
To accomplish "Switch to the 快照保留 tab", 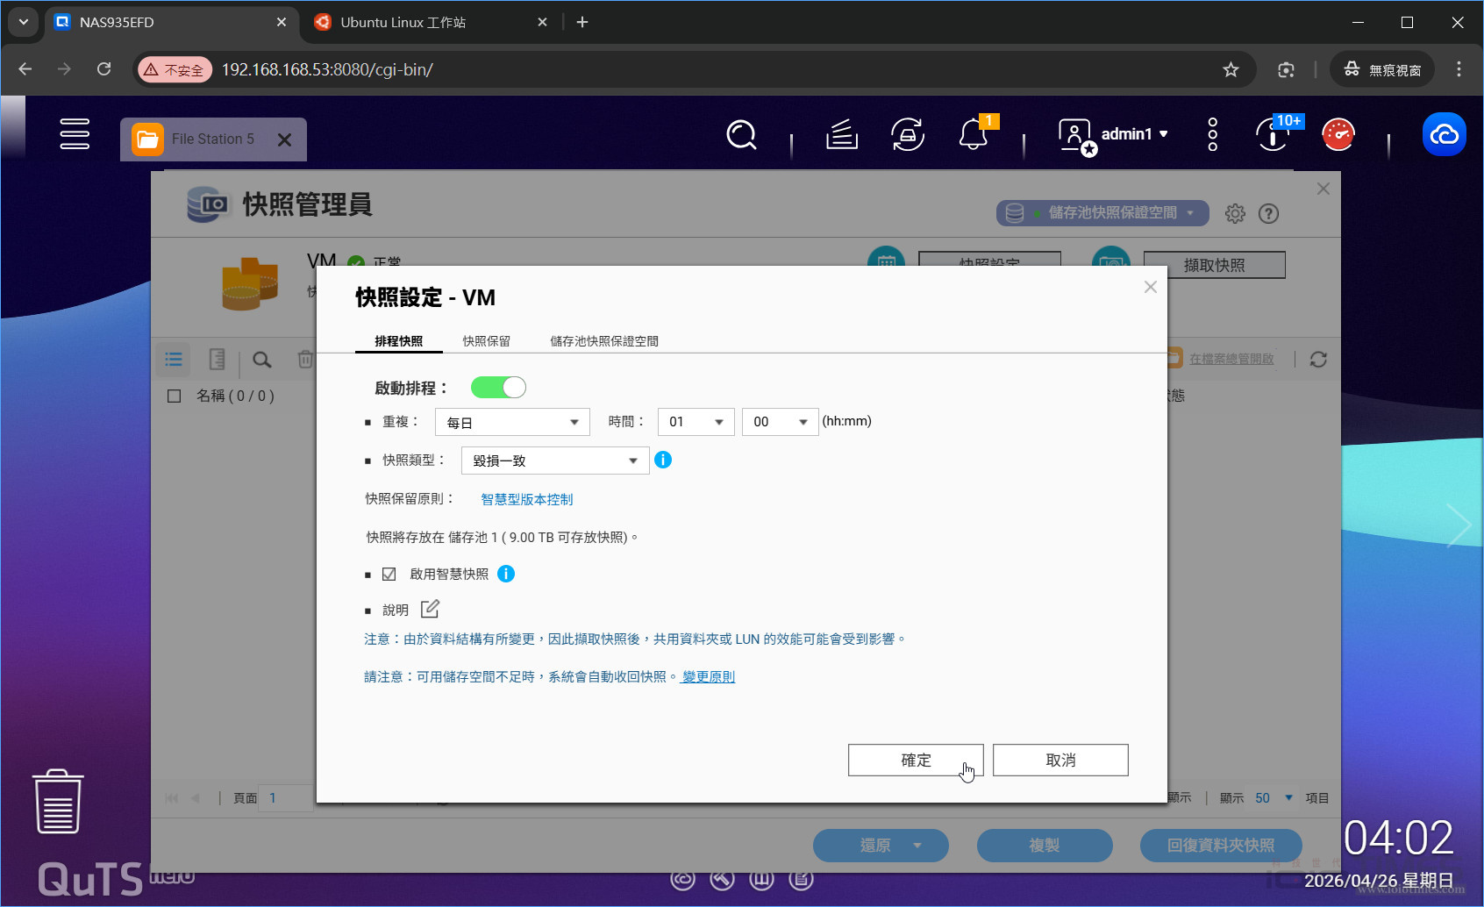I will tap(486, 341).
